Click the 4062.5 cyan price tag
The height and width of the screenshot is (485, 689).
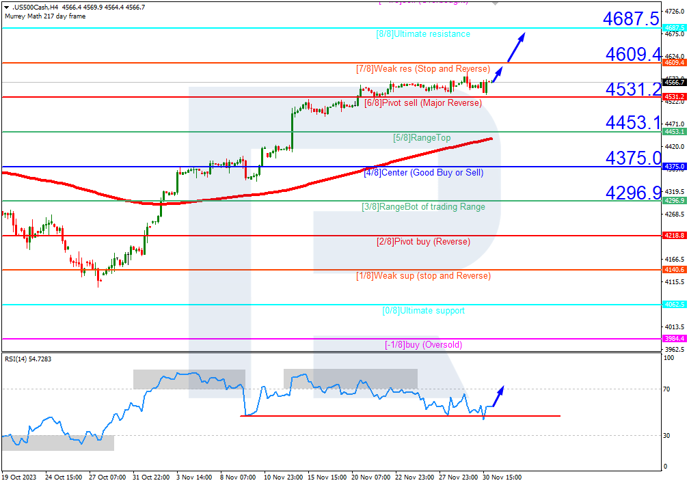[674, 305]
